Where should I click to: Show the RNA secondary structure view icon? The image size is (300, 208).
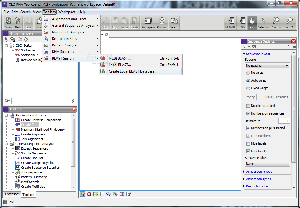(108, 194)
